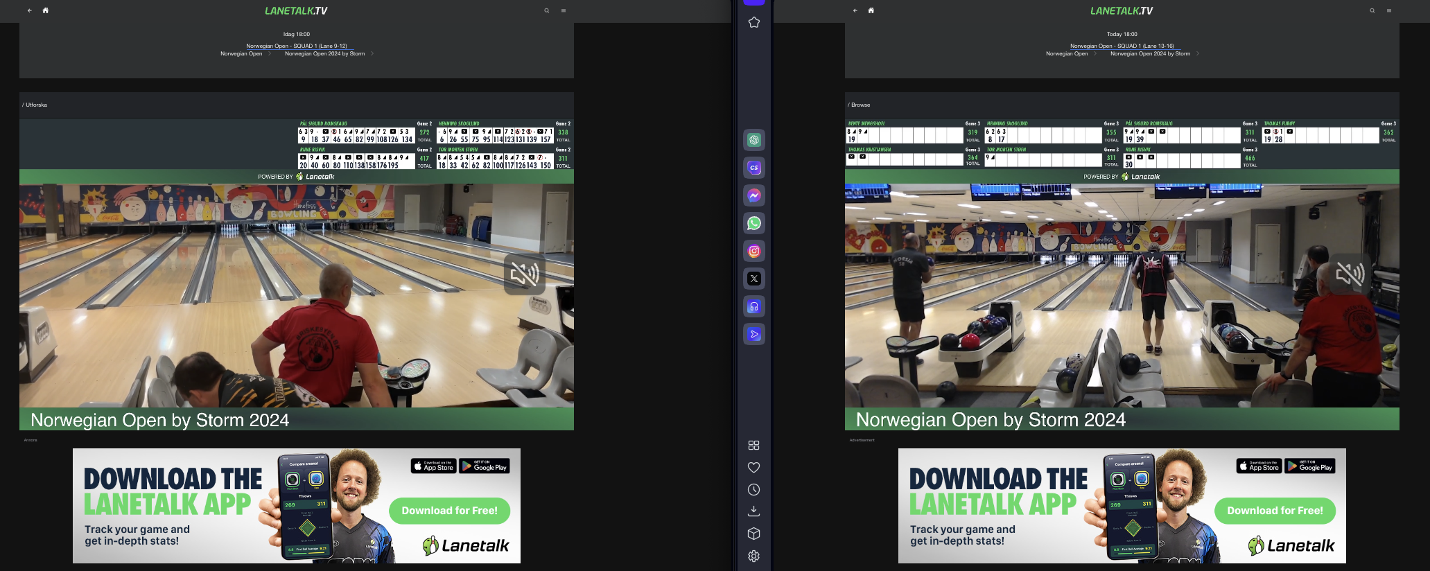Click Thomas Kristiansen name in right scoreboard
1430x571 pixels.
pos(870,149)
